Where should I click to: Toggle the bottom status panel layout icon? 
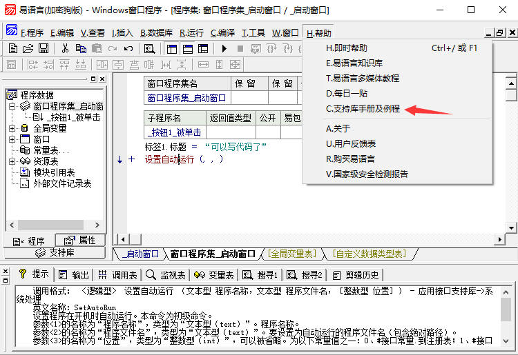pyautogui.click(x=188, y=49)
